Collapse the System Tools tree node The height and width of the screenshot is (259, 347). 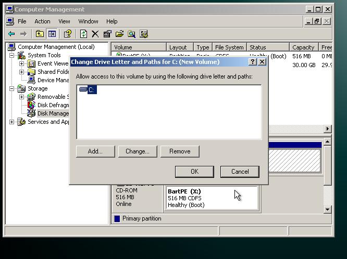(12, 55)
